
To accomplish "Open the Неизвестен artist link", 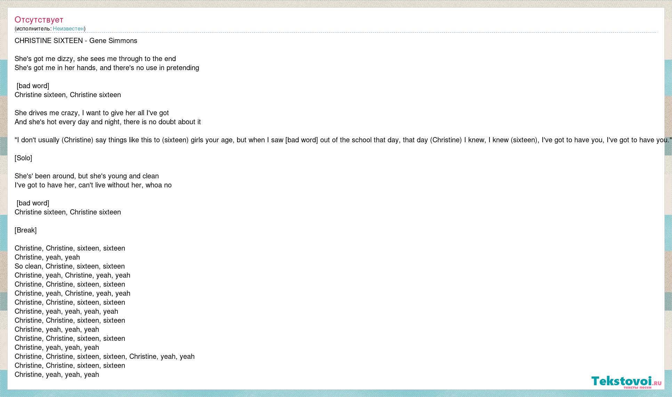I will coord(68,29).
